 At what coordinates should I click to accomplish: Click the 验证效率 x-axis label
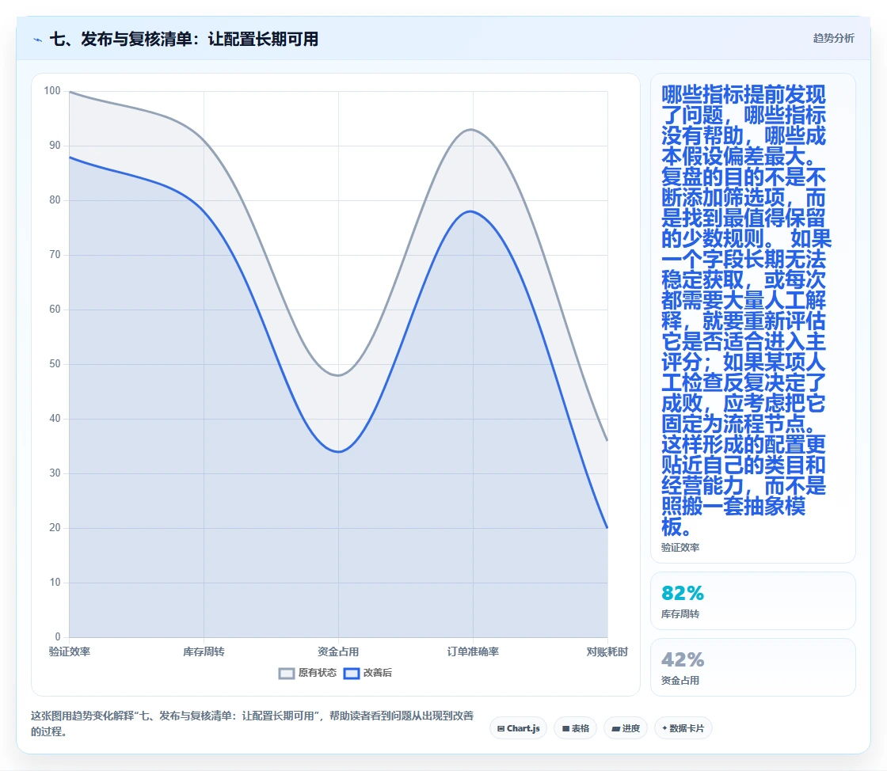tap(70, 651)
